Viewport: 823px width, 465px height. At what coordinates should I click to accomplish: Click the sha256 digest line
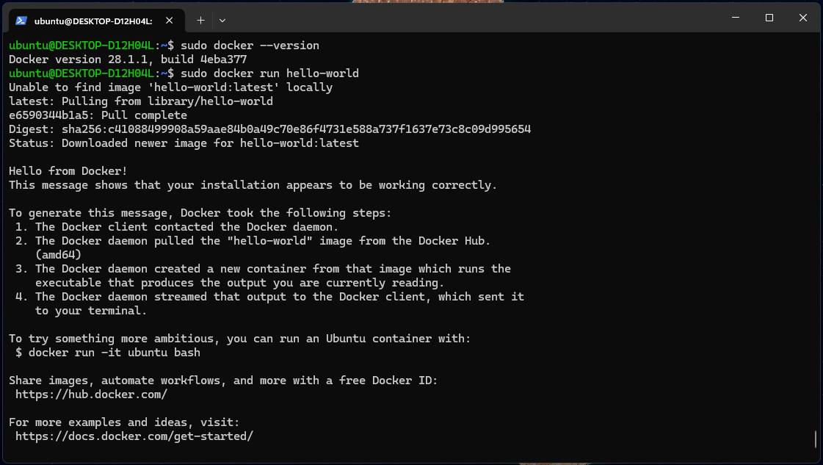coord(269,129)
